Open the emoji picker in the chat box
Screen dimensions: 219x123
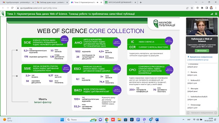(x=188, y=113)
